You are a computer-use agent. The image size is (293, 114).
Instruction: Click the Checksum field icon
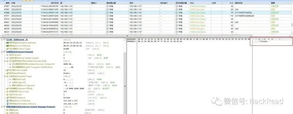[8, 98]
